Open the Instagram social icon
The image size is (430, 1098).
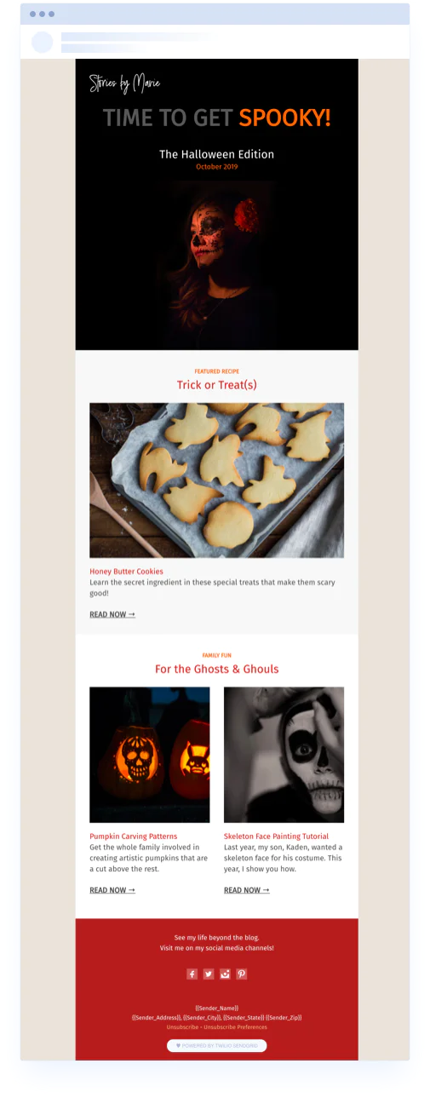tap(225, 974)
